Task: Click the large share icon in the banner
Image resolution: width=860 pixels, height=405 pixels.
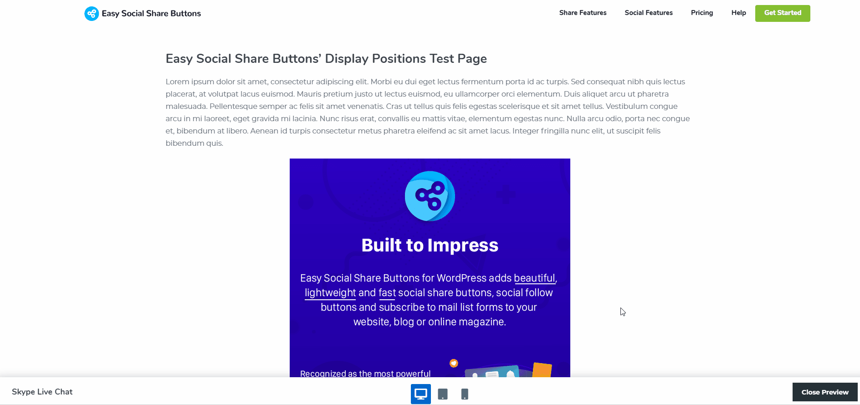Action: 430,196
